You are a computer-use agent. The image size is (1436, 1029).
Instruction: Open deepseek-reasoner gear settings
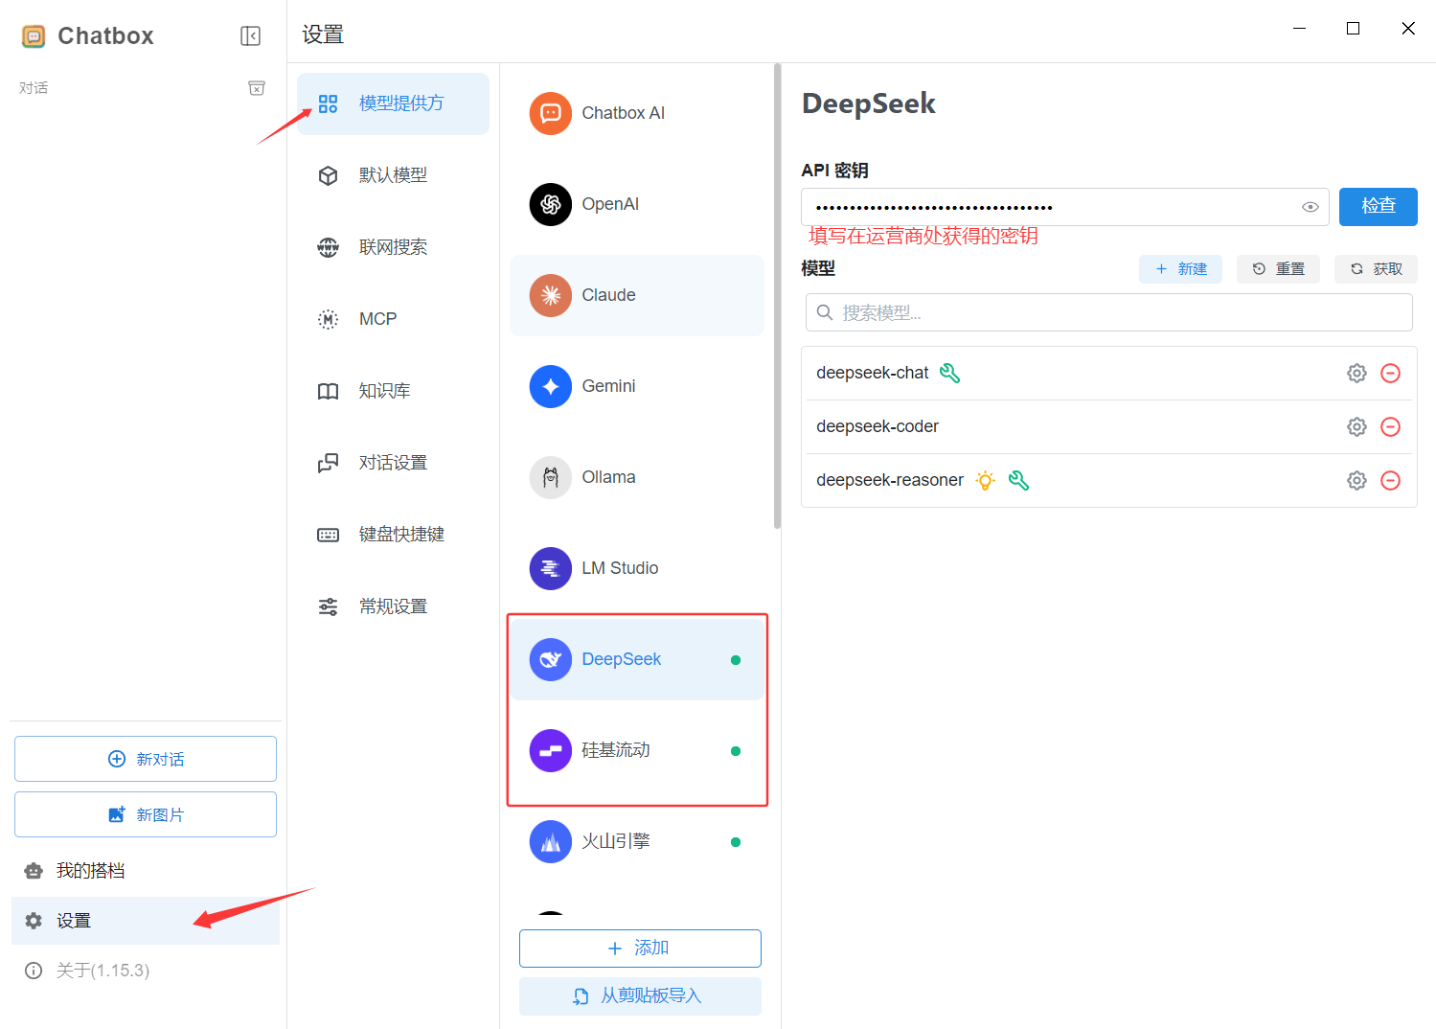[x=1356, y=481]
